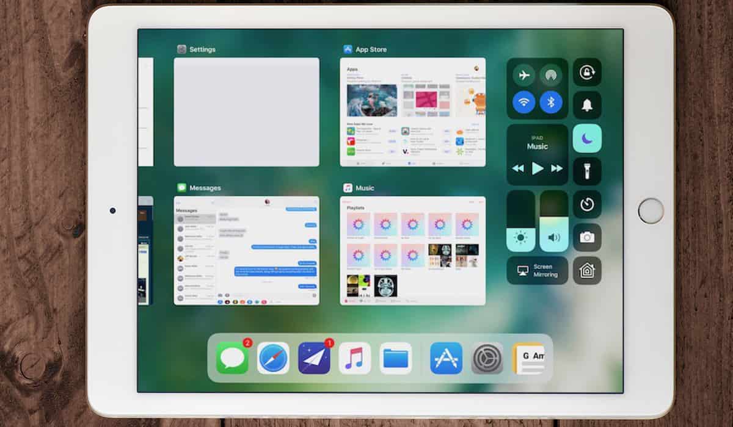Skip to previous track in Music widget
733x427 pixels.
click(x=518, y=168)
